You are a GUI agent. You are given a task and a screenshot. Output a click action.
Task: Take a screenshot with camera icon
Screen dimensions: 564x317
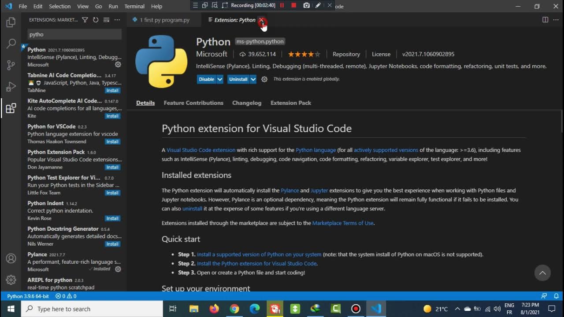point(306,5)
